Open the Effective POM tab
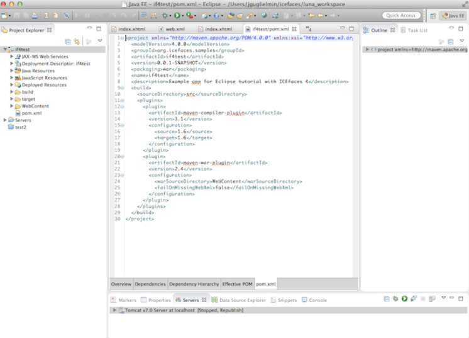The height and width of the screenshot is (338, 469). point(238,284)
